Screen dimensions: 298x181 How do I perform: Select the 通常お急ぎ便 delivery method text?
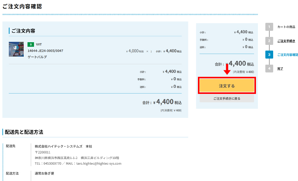click(45, 173)
